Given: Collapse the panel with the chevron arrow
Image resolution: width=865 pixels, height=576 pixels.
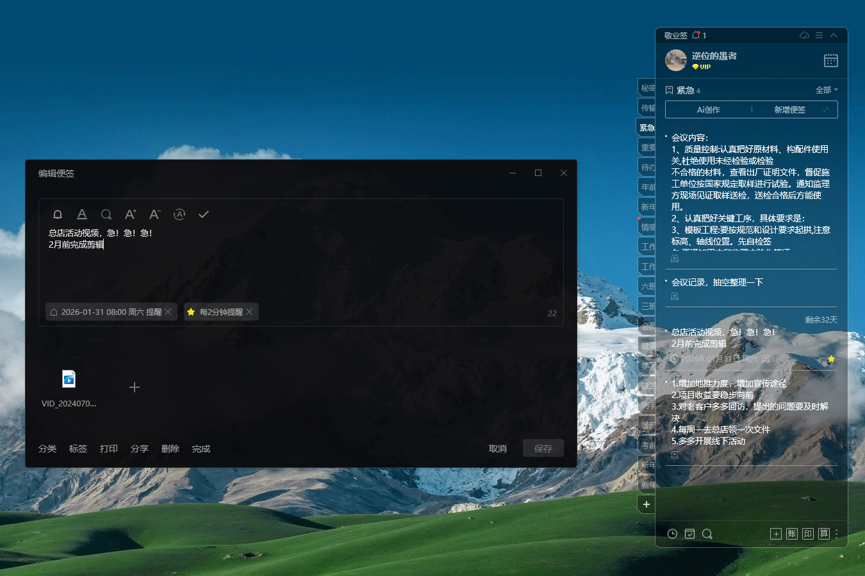Looking at the screenshot, I should coord(833,35).
